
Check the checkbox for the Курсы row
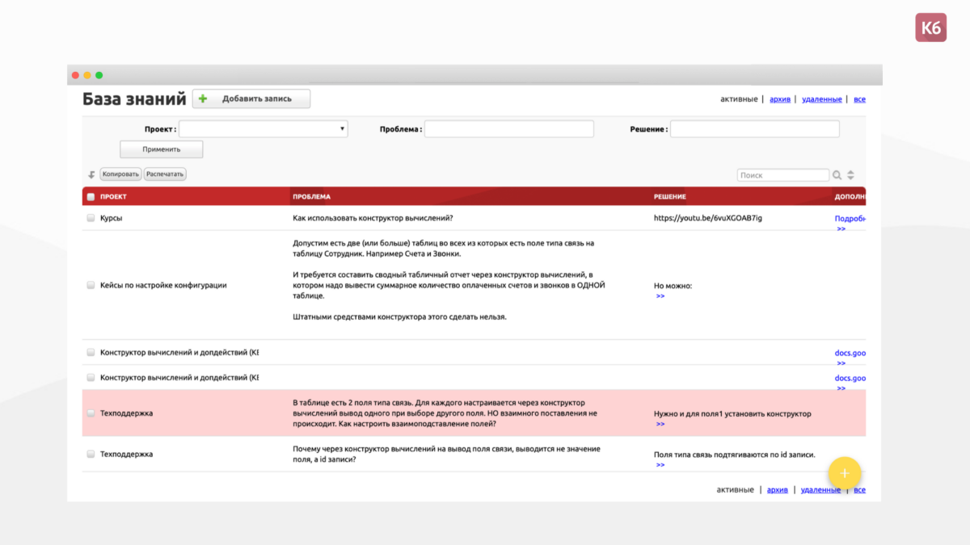[91, 217]
